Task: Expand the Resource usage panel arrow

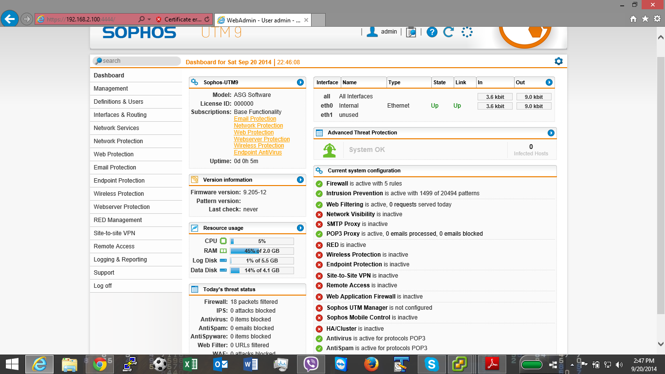Action: [300, 228]
